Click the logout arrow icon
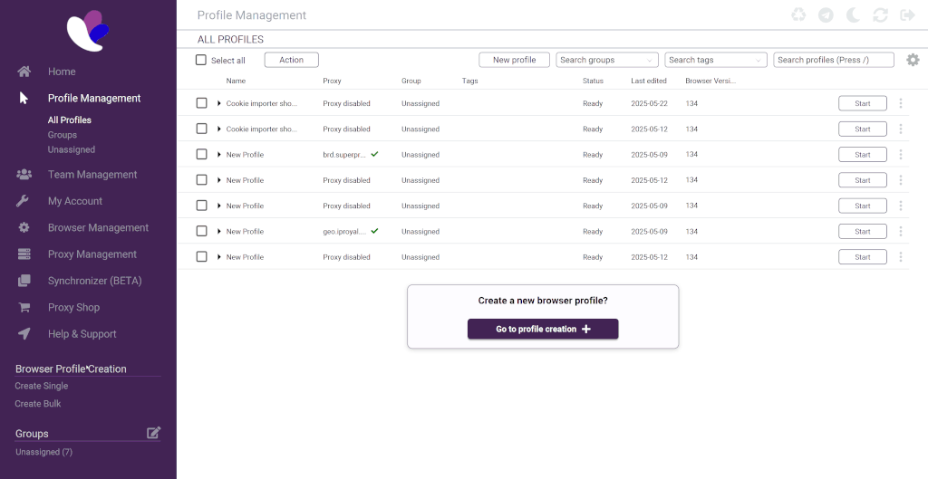 (906, 15)
